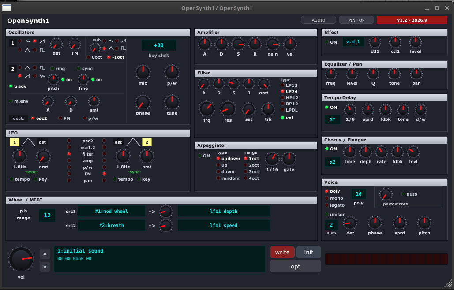Switch the Arpeggiator ON

point(200,156)
